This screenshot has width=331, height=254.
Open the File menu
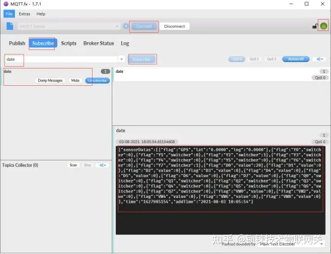pyautogui.click(x=9, y=14)
